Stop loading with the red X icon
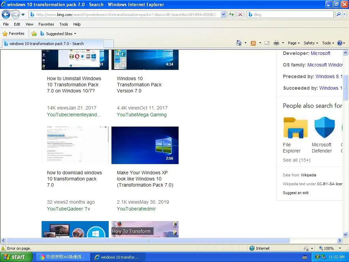This screenshot has height=262, width=349. [x=240, y=15]
